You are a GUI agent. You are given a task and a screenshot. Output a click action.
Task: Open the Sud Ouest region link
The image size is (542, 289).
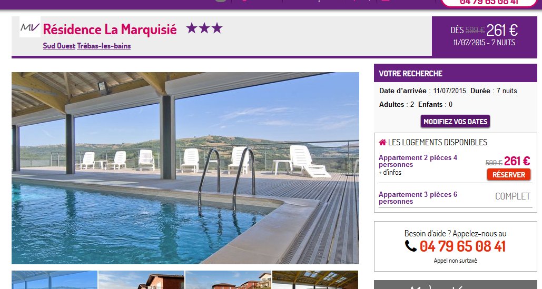[x=59, y=46]
